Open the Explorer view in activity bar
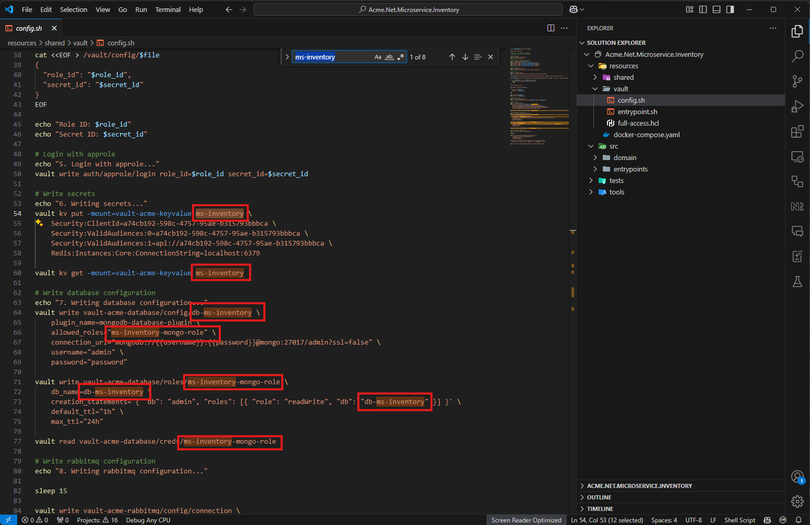This screenshot has width=810, height=525. 797,31
